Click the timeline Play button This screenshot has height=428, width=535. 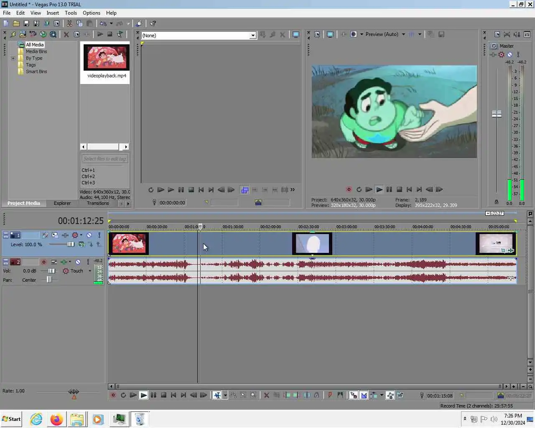(143, 395)
